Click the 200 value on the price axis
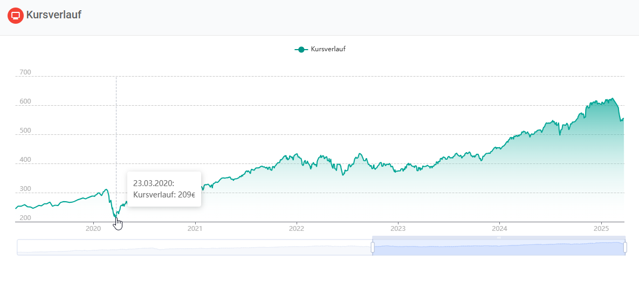The height and width of the screenshot is (294, 639). click(x=25, y=218)
